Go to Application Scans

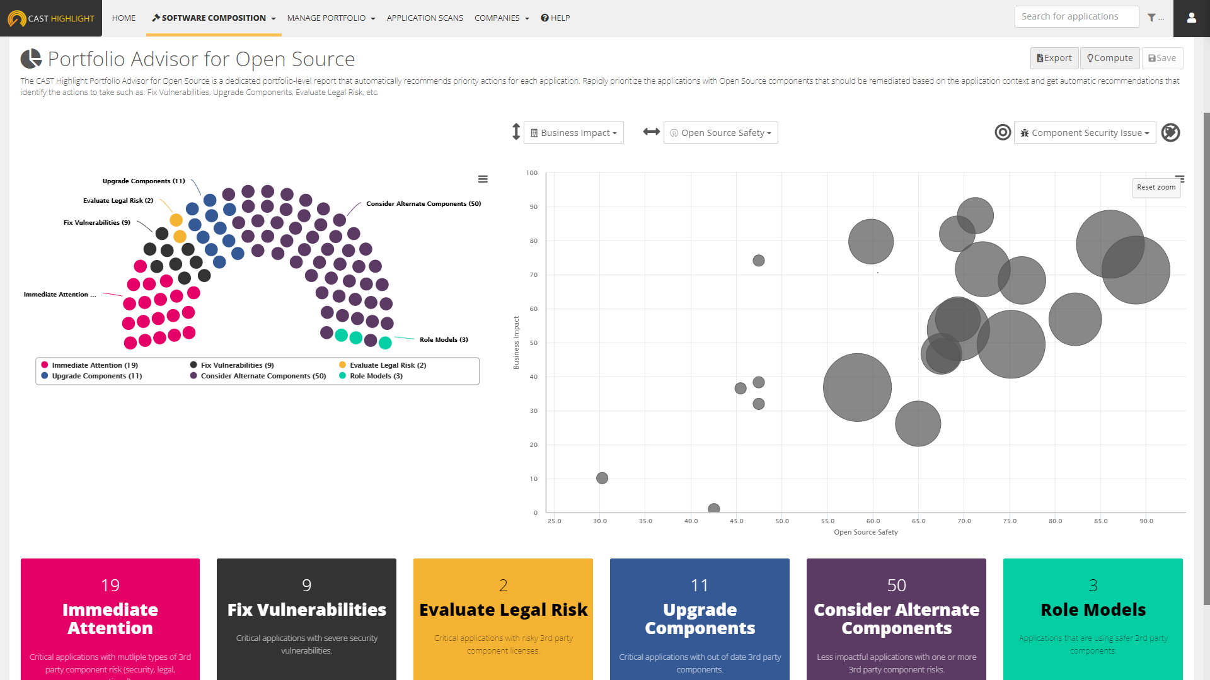(x=425, y=18)
